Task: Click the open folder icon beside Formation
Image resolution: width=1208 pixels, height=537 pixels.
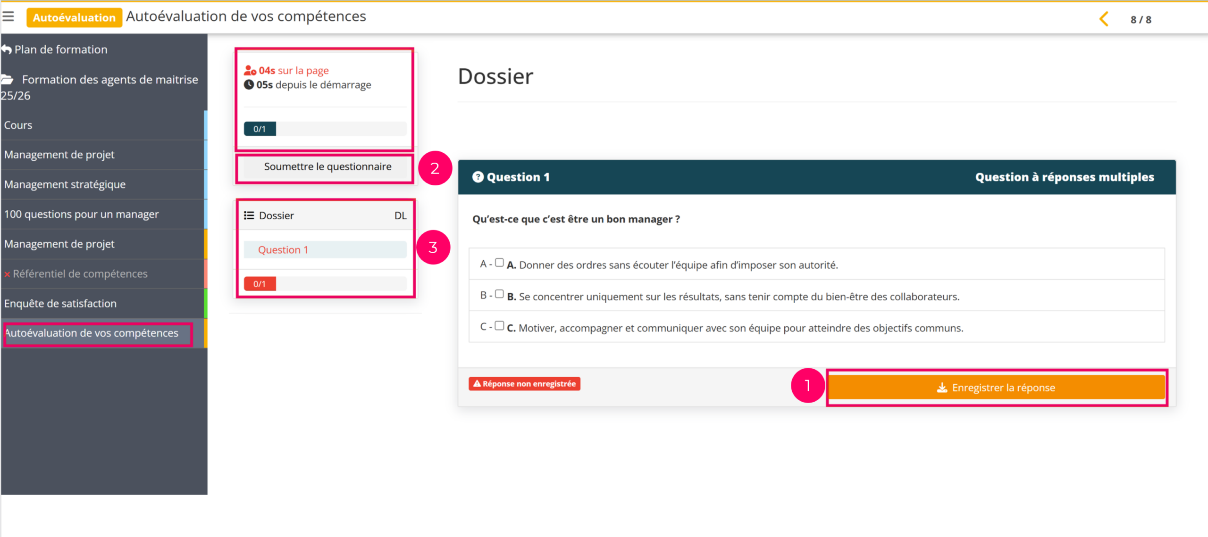Action: pos(7,79)
